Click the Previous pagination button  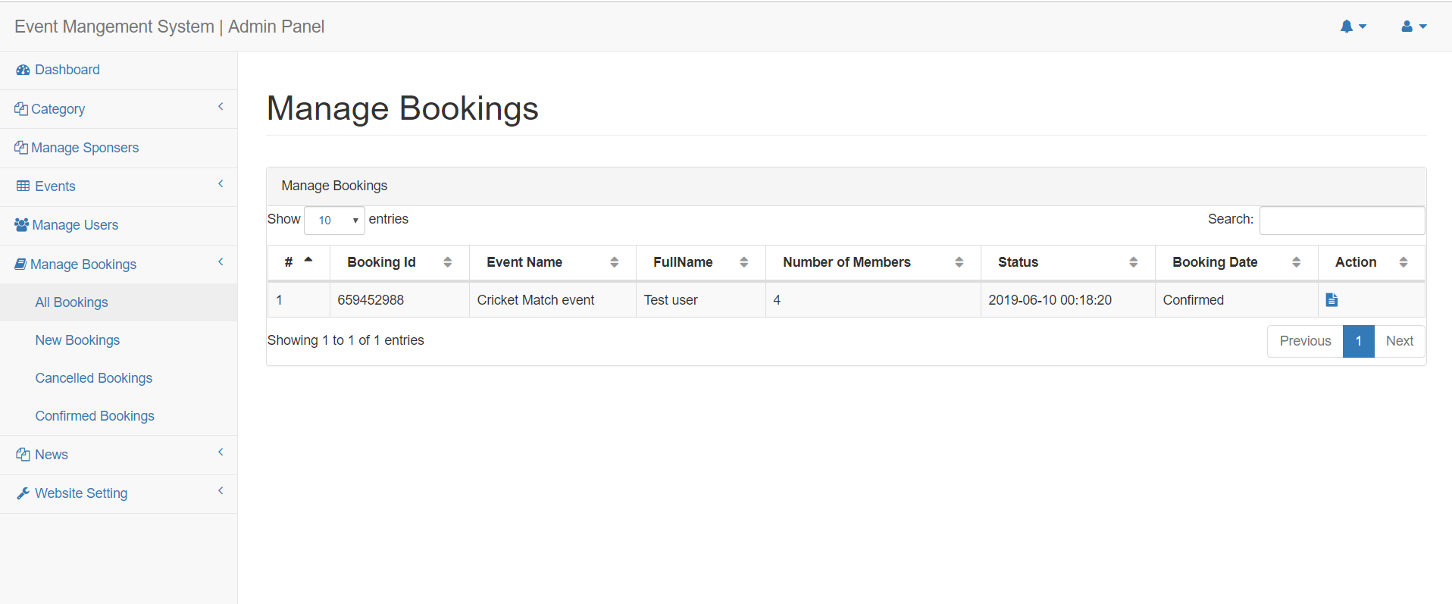pyautogui.click(x=1304, y=341)
